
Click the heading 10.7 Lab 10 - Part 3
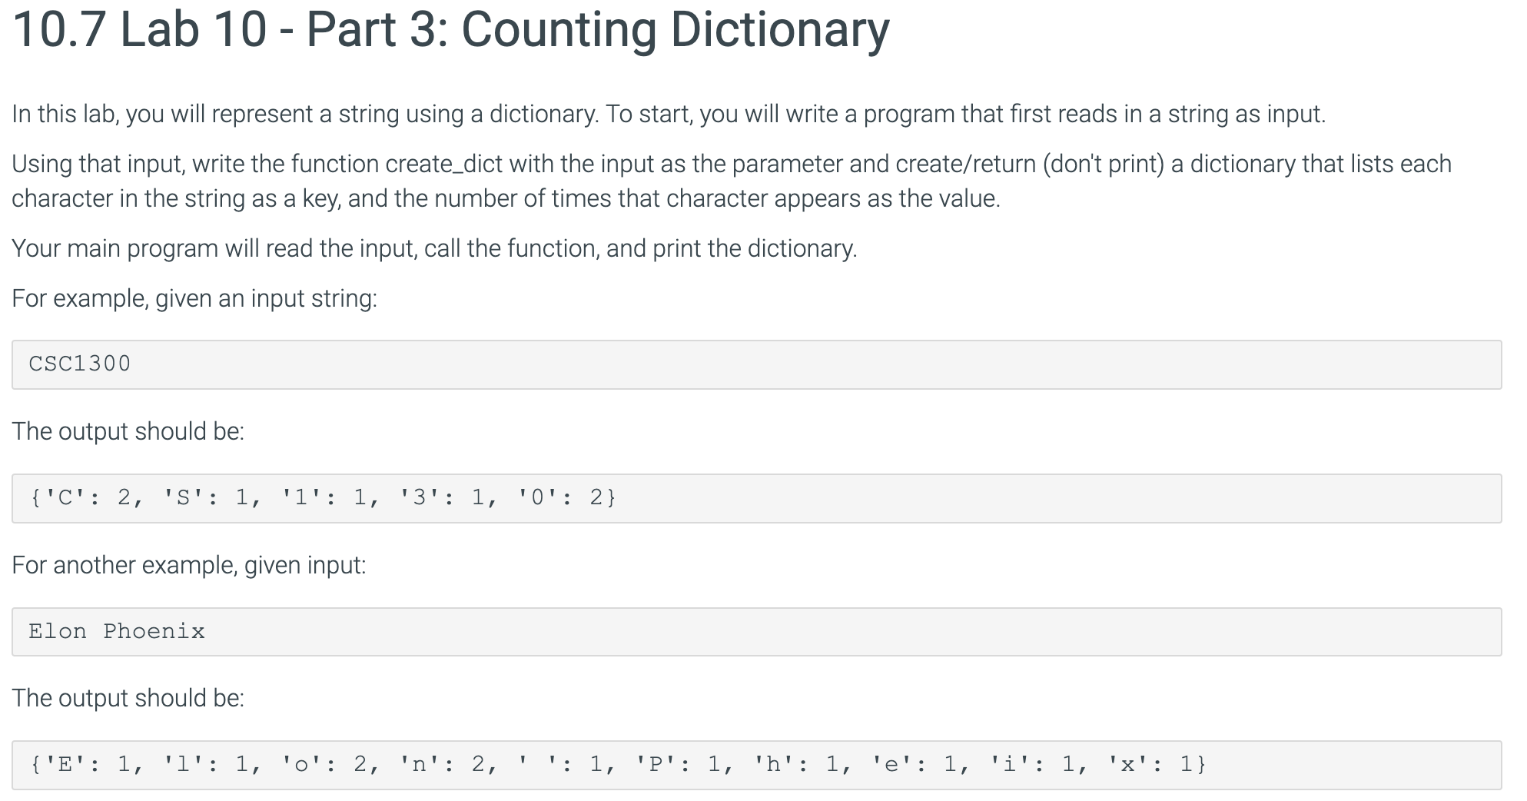446,29
